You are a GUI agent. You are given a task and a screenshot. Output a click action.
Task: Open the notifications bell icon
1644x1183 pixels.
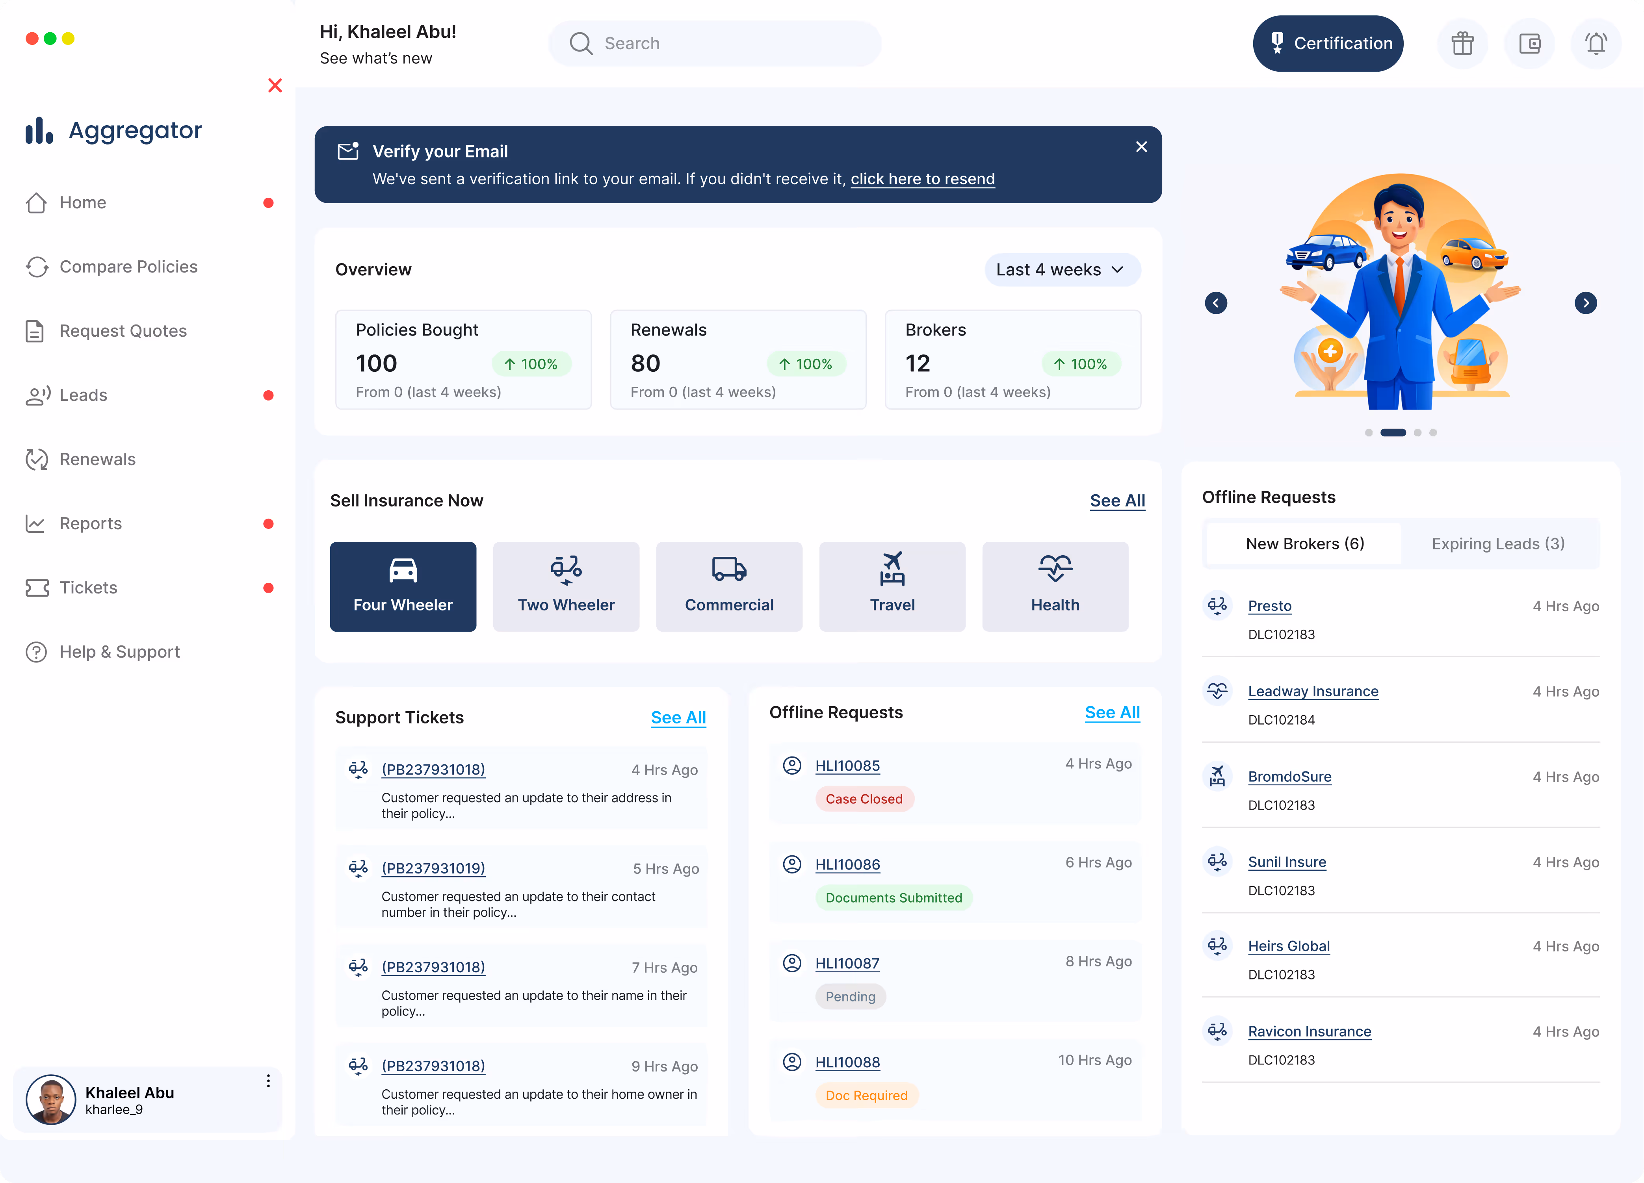click(x=1596, y=43)
